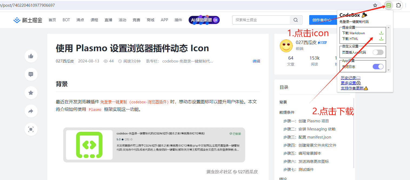Open 首页 in the navigation
This screenshot has width=410, height=180.
tap(52, 20)
